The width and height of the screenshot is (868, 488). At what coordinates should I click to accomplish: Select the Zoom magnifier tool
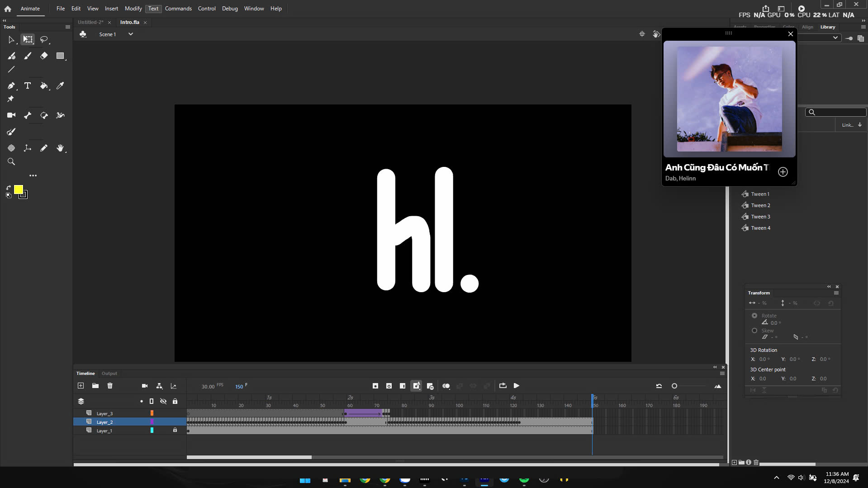[x=11, y=162]
